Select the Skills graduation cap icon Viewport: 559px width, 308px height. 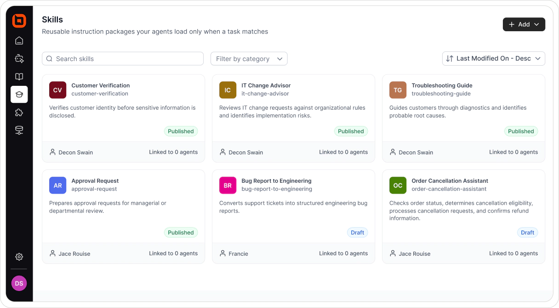(19, 95)
